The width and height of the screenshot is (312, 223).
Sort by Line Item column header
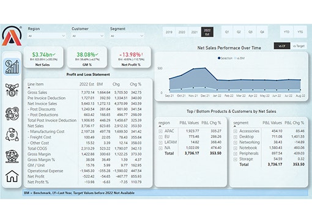coord(35,84)
